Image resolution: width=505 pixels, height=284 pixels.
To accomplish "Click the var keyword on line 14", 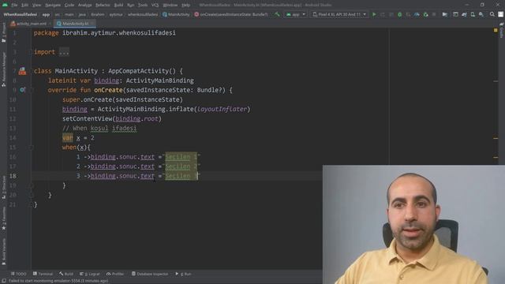I will [68, 138].
